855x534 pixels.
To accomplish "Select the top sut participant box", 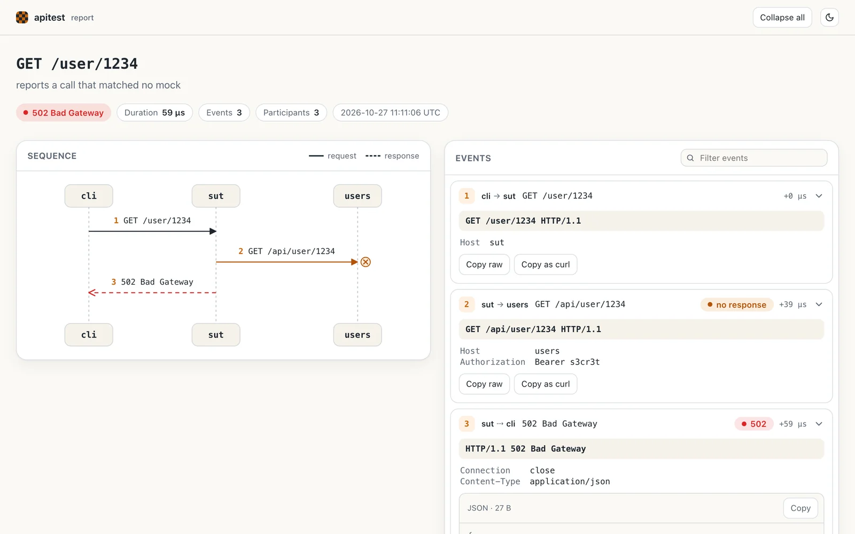I will point(216,196).
